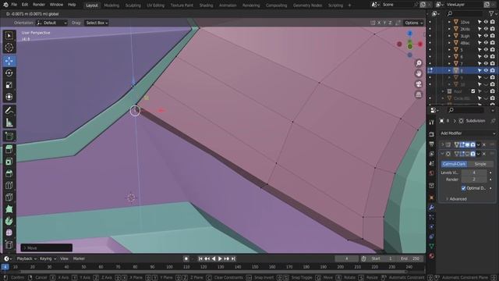Toggle Subdivision modifier render camera icon

pyautogui.click(x=473, y=154)
